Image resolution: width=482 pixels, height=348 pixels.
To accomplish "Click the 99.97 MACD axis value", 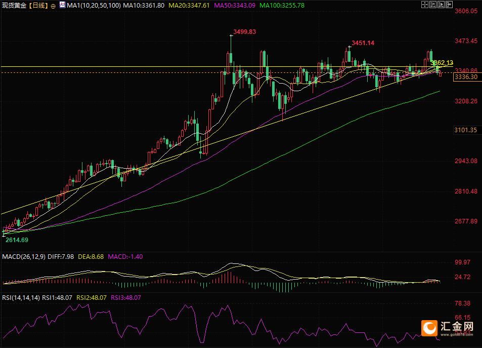I will point(462,262).
